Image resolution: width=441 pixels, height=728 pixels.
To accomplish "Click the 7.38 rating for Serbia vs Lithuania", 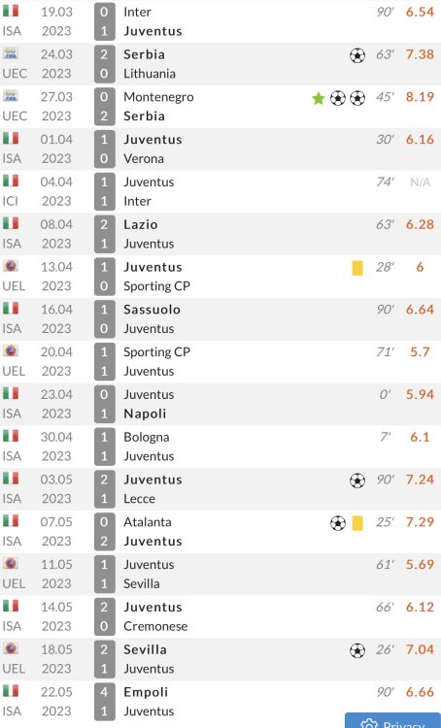I will [x=420, y=54].
